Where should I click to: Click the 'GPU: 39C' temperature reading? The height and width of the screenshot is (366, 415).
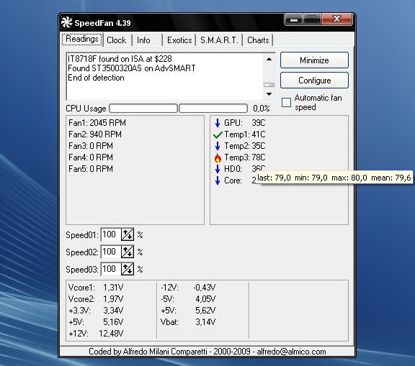245,123
